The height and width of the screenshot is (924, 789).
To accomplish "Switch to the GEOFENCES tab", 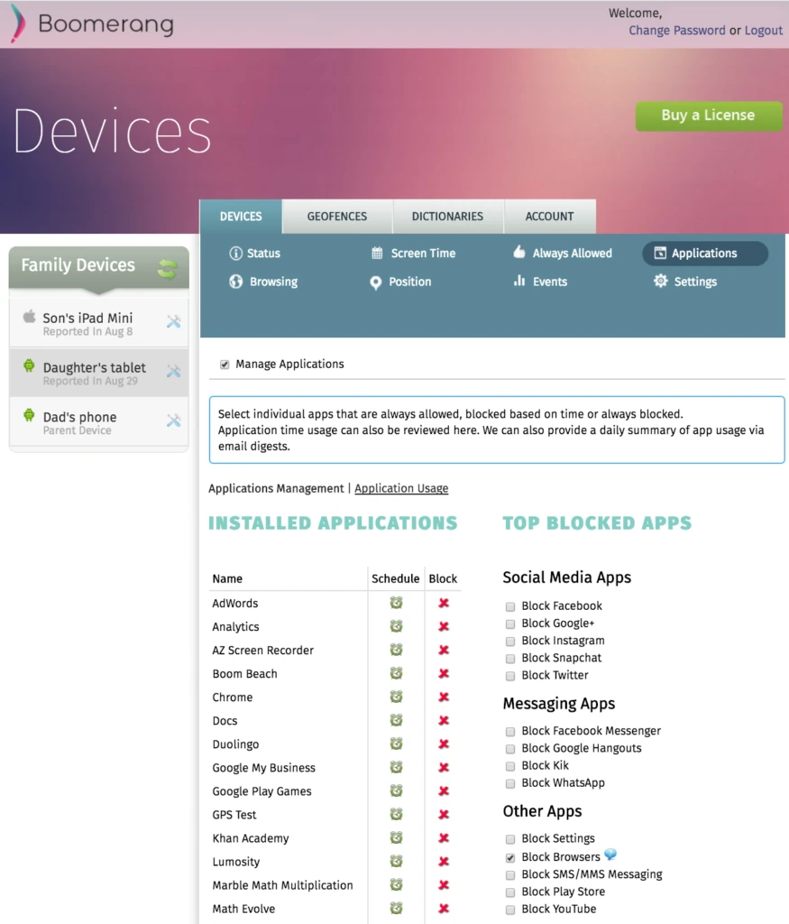I will coord(336,217).
